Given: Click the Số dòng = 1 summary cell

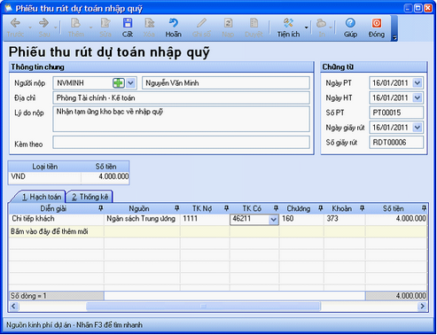Looking at the screenshot, I should click(x=57, y=296).
